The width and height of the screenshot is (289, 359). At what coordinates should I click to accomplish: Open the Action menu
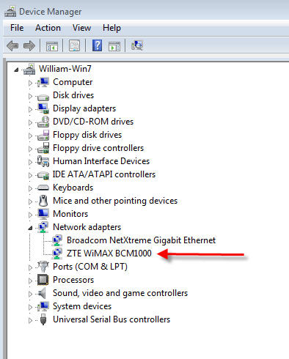[48, 28]
